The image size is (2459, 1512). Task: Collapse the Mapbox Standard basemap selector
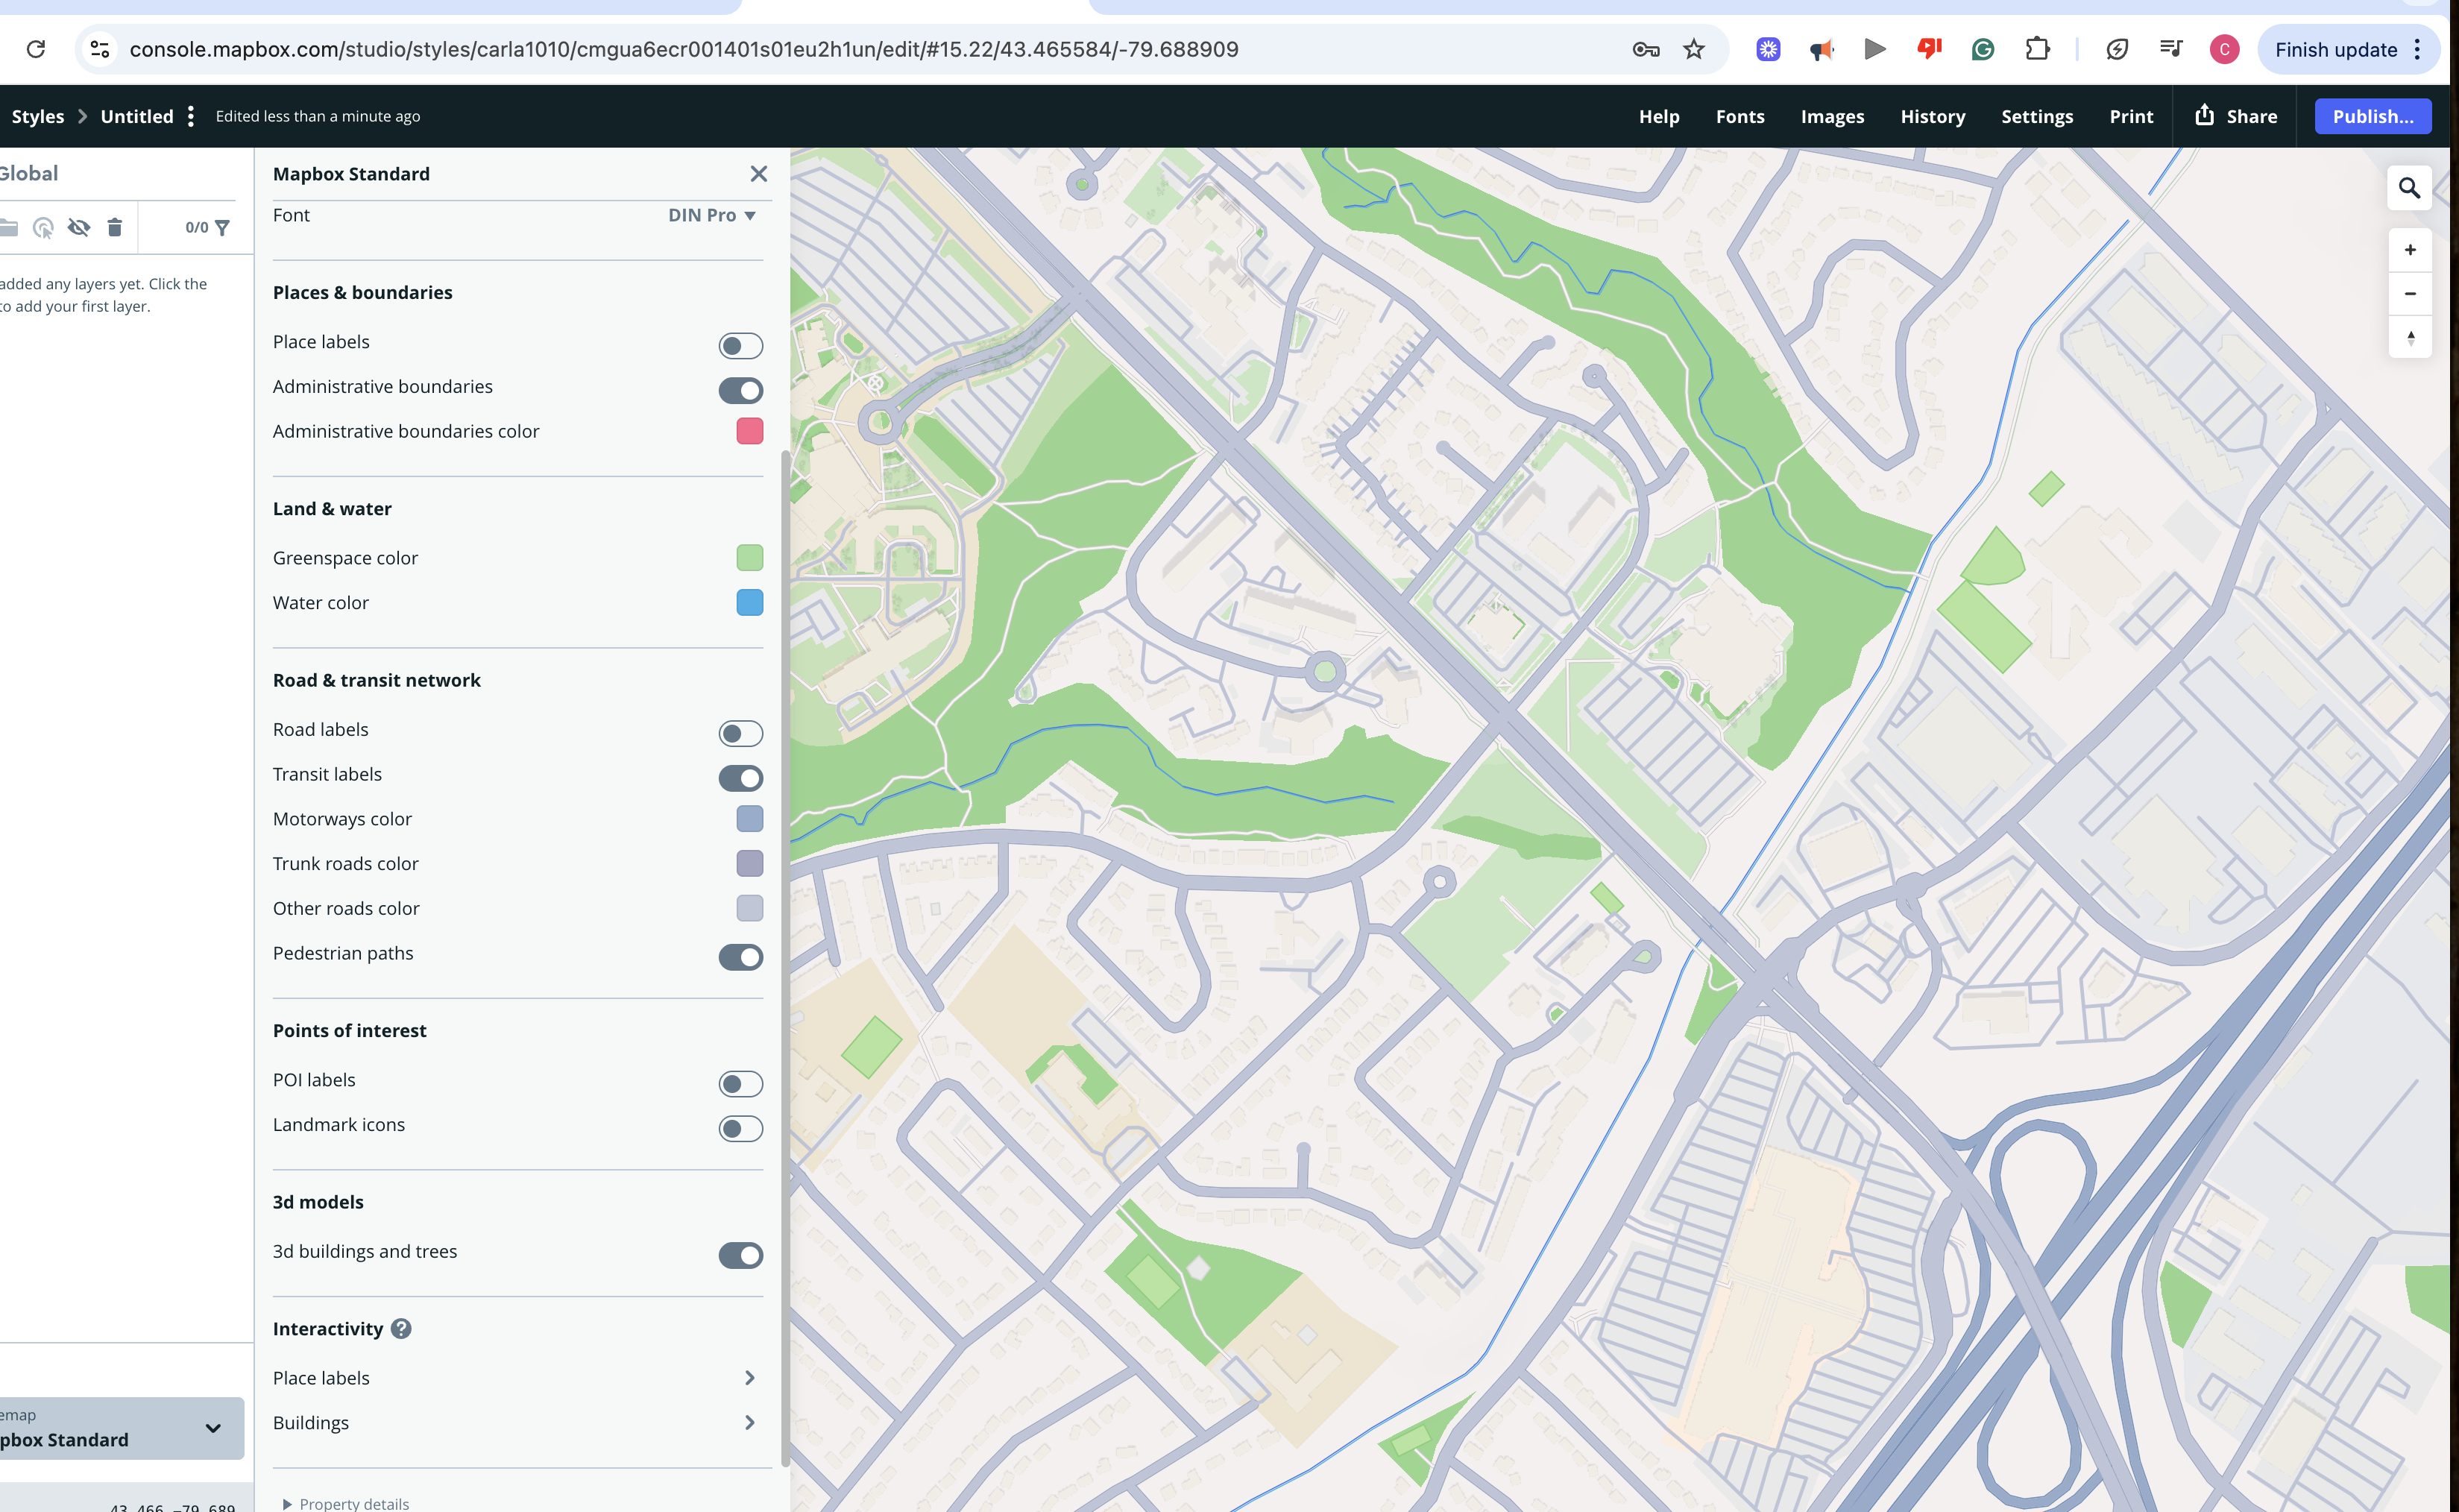212,1428
